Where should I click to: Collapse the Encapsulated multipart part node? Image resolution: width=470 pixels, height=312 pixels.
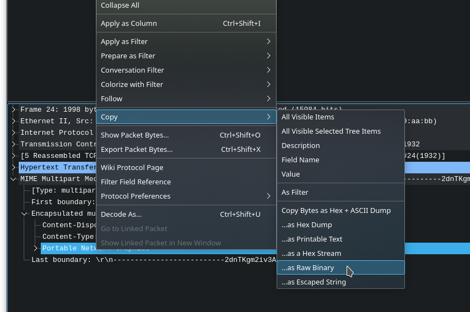(24, 214)
